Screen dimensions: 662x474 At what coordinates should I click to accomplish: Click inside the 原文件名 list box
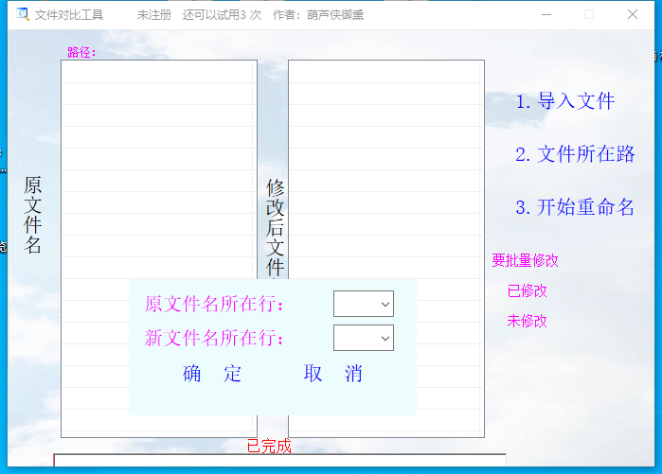pyautogui.click(x=158, y=170)
